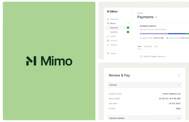Click the Dashboard home icon
This screenshot has height=122, width=189.
click(x=108, y=19)
